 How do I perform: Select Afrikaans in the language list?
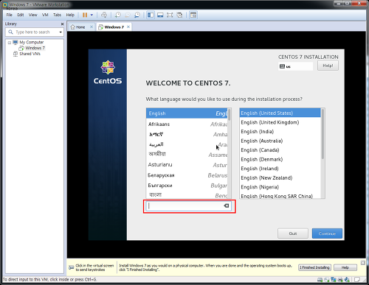187,124
